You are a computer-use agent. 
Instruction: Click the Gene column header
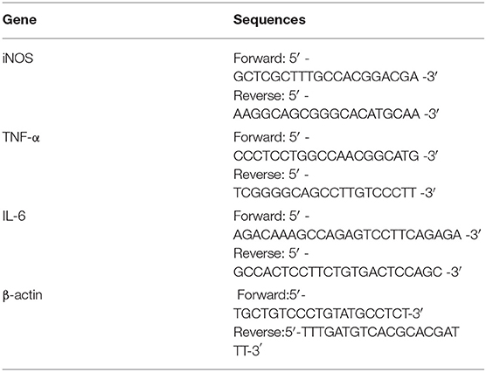(x=19, y=20)
